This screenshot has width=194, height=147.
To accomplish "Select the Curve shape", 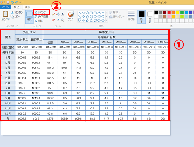I will (83, 13).
